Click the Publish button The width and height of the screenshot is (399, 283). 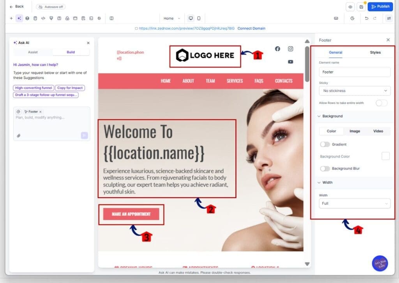tap(380, 7)
